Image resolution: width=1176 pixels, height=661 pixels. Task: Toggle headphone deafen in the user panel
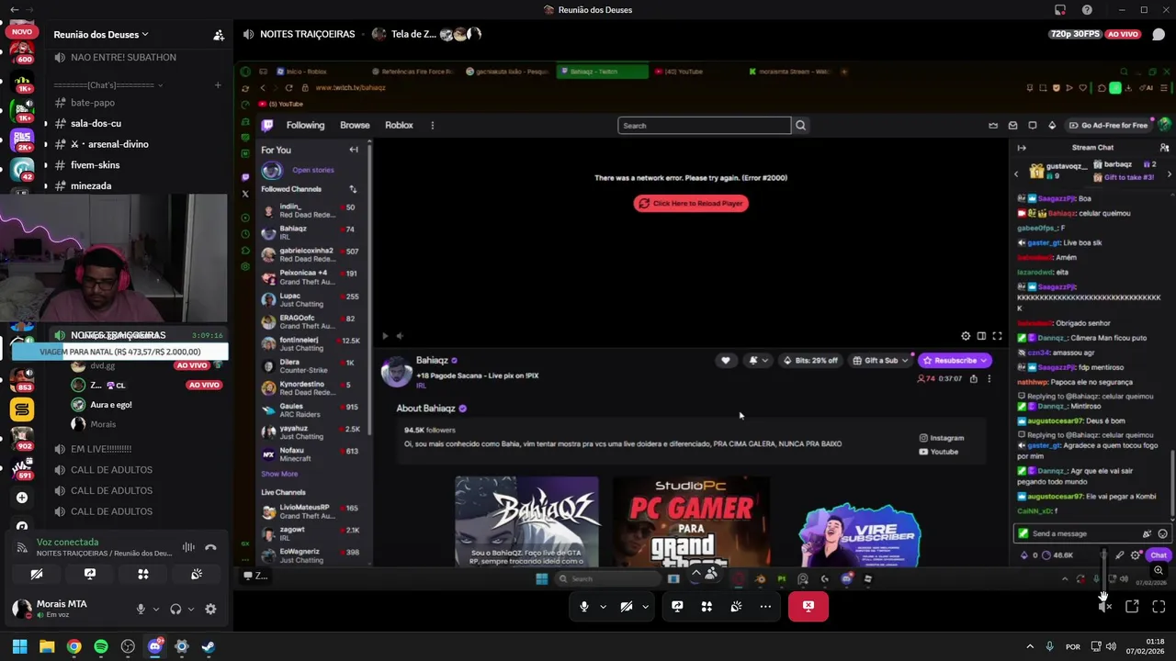175,609
